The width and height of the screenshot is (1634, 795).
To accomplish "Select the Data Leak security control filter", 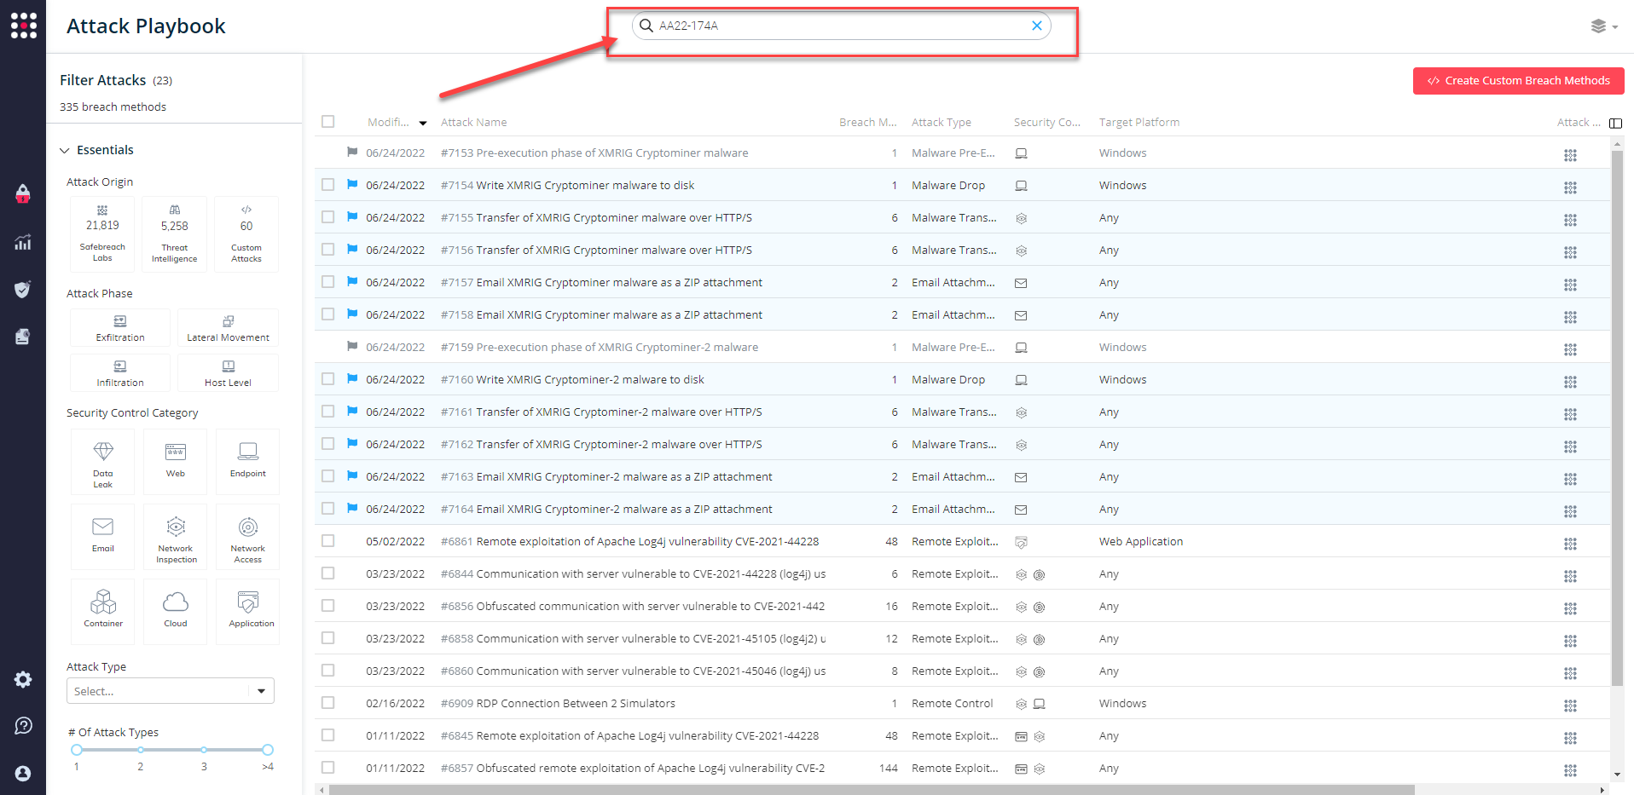I will pos(102,461).
